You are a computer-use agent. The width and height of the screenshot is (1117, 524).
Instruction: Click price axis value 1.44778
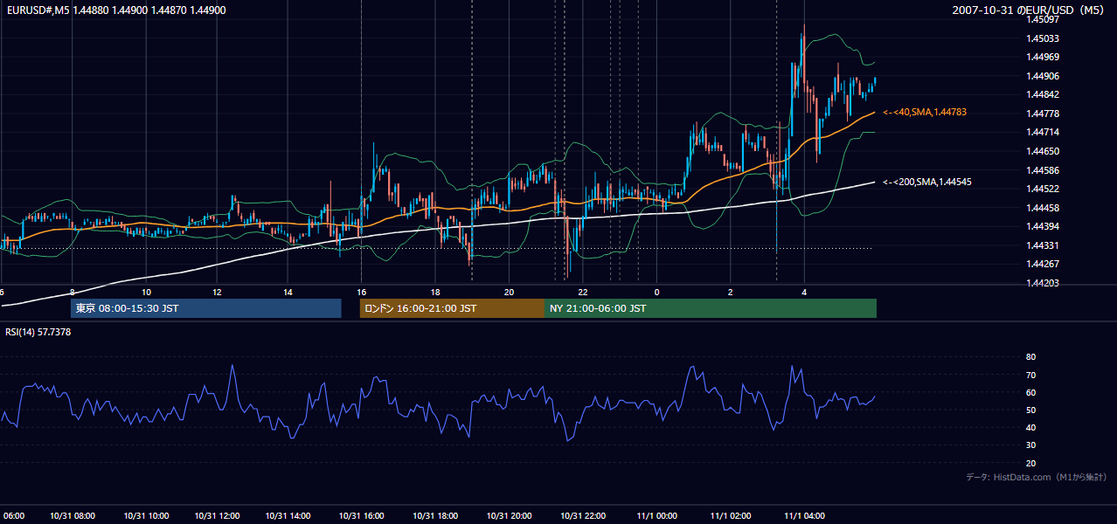1042,114
